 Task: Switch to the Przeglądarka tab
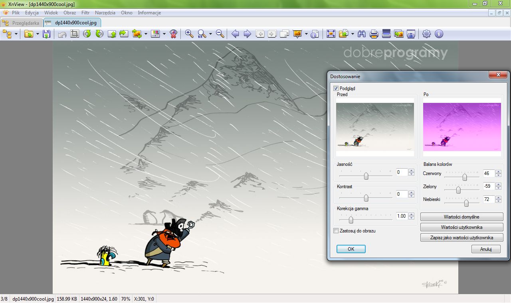click(22, 23)
